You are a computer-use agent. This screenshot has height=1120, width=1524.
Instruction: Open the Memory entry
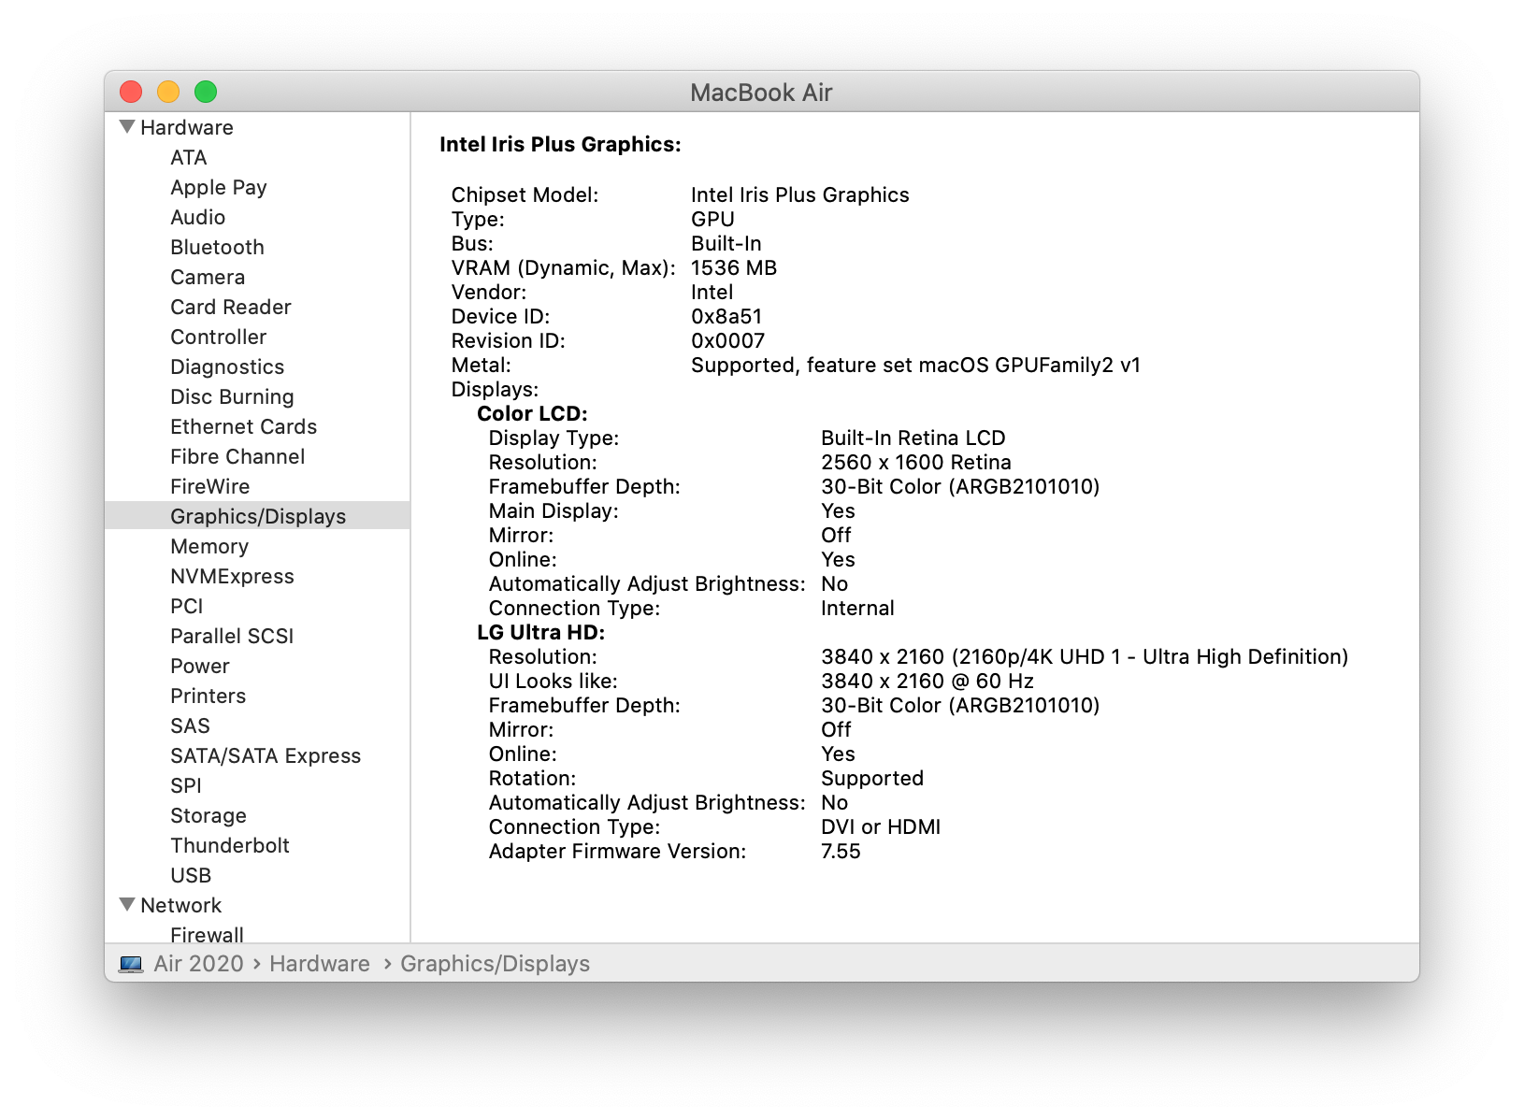point(208,546)
